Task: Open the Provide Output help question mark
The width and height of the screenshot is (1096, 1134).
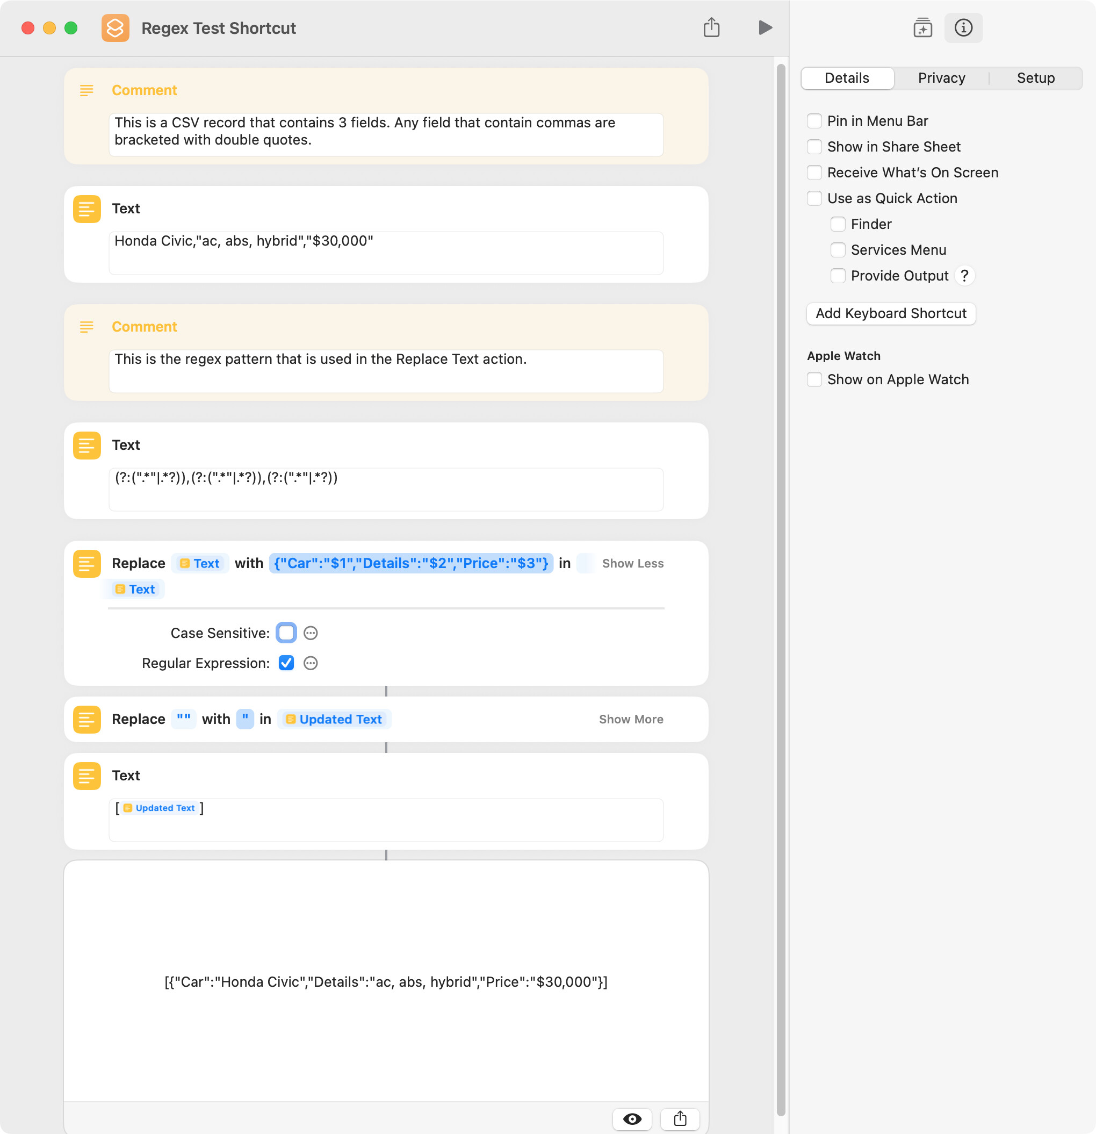Action: 964,275
